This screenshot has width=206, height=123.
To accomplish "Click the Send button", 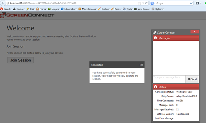I will (x=192, y=79).
